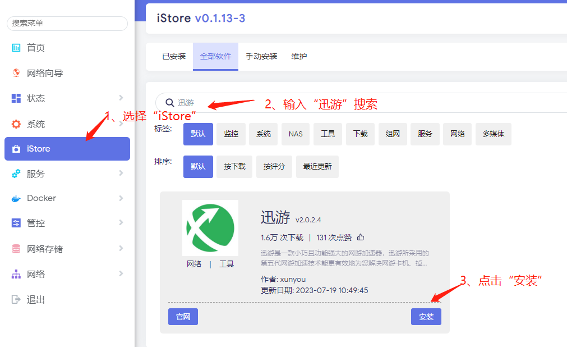The height and width of the screenshot is (347, 567).
Task: Click the 搜索菜单 search field
Action: point(67,24)
